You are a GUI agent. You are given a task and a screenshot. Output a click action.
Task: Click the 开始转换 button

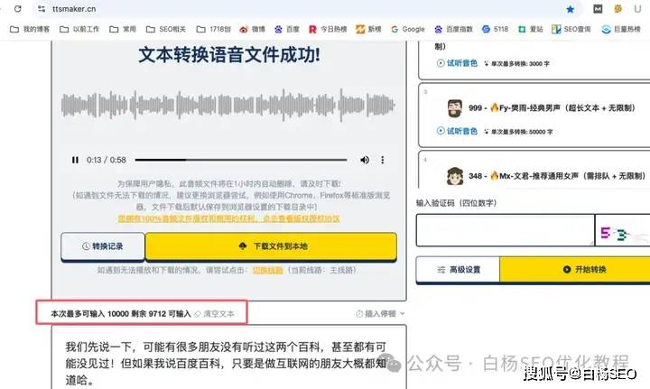(x=575, y=270)
